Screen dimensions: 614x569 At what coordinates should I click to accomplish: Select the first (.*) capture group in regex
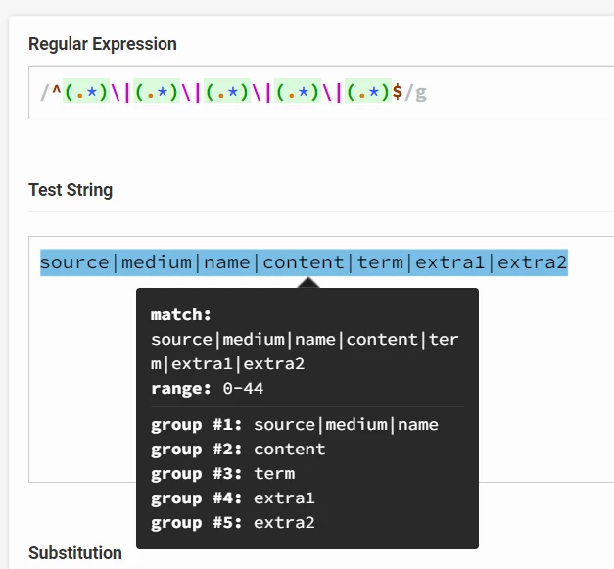[86, 91]
